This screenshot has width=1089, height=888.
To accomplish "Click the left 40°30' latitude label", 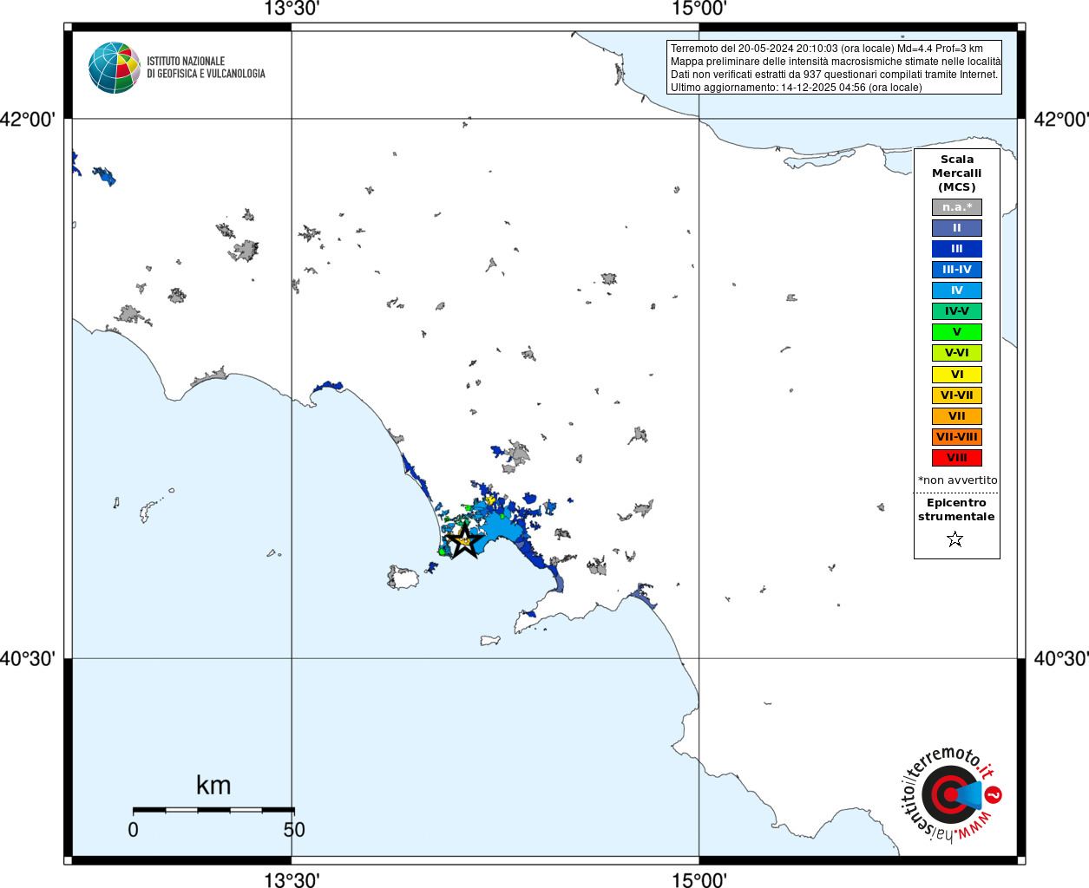I will pos(29,659).
